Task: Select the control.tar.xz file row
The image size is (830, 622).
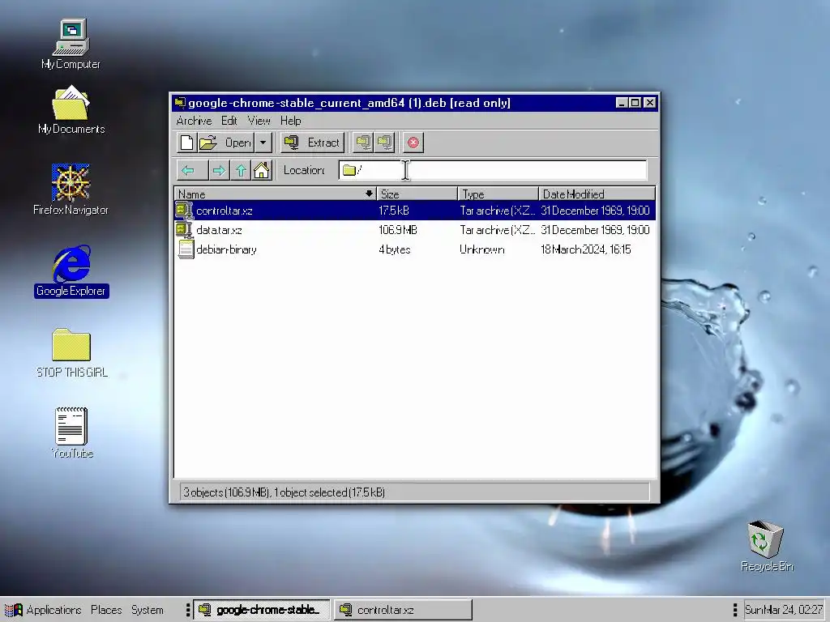Action: click(415, 211)
